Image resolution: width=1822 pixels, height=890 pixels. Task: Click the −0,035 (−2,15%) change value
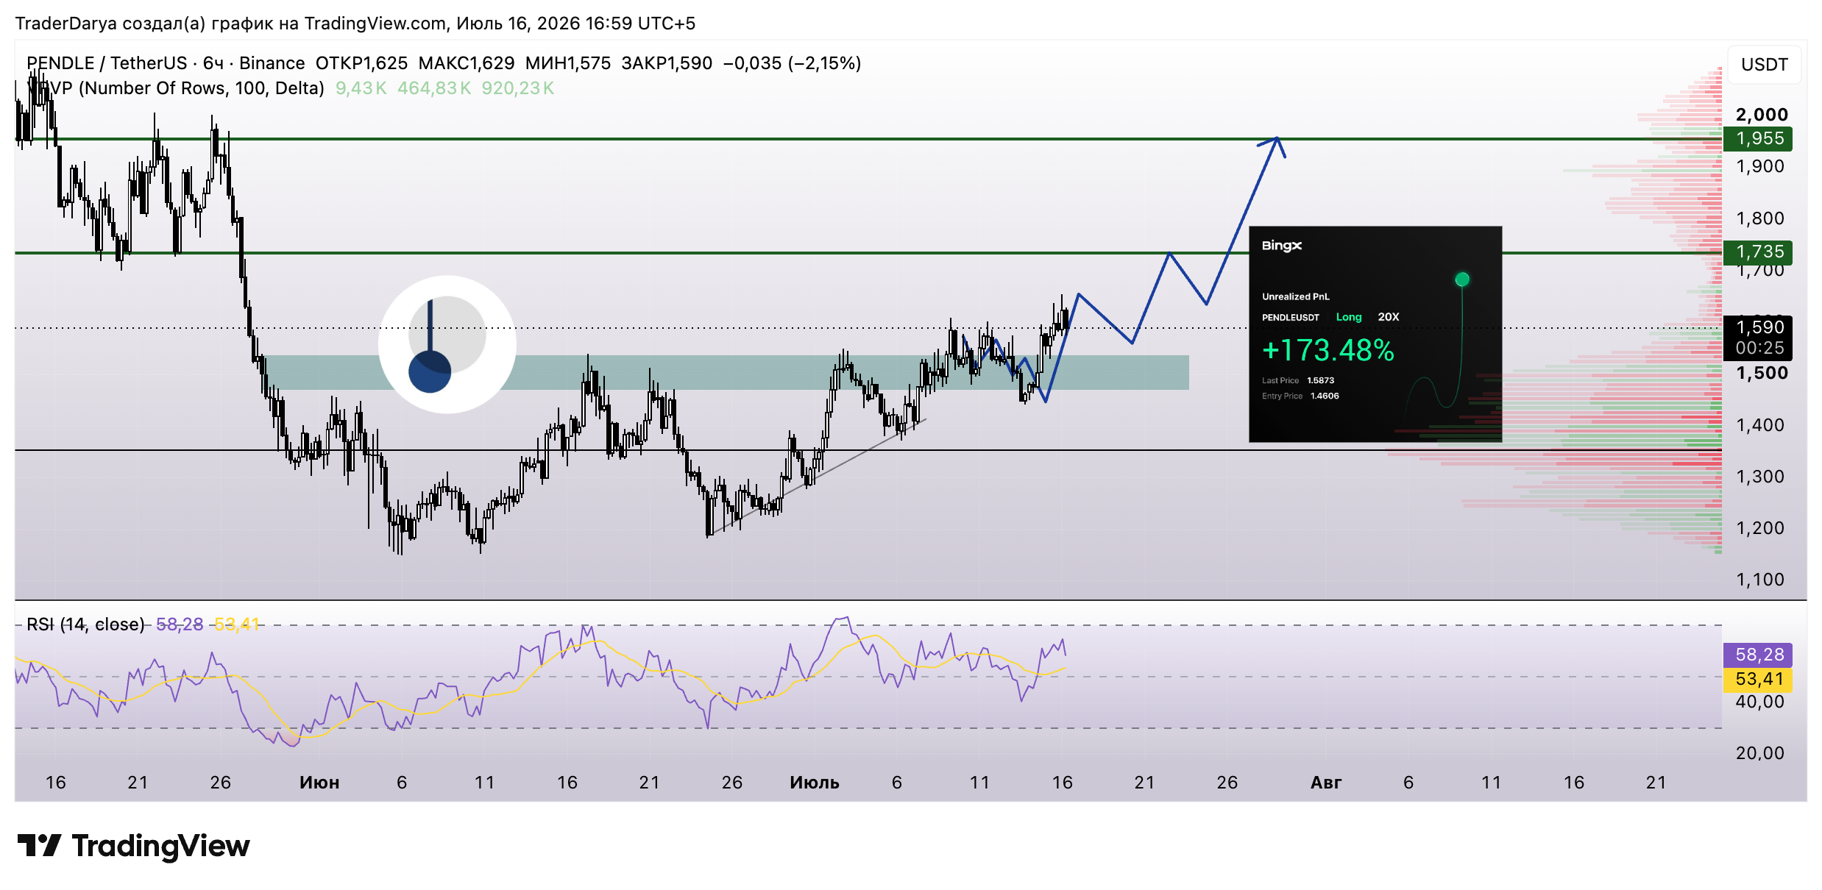pos(792,63)
